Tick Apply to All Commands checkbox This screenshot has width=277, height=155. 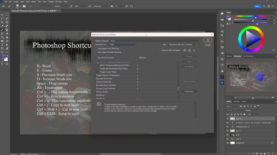[160, 51]
